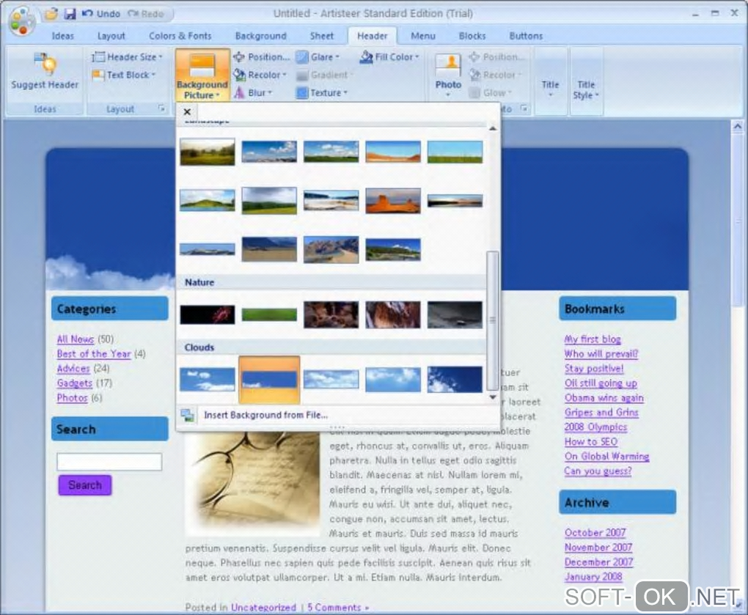Switch to the Menu tab

point(423,36)
